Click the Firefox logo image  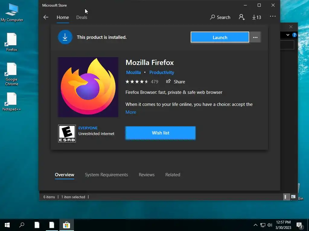[88, 87]
